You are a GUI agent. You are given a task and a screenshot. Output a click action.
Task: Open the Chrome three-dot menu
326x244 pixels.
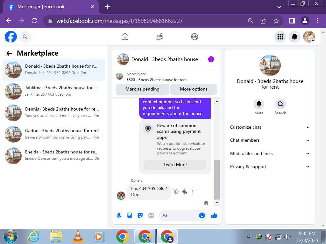(317, 21)
